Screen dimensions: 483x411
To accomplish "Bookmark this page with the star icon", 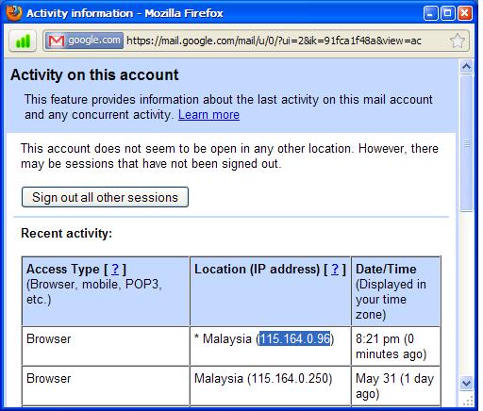I will [457, 41].
